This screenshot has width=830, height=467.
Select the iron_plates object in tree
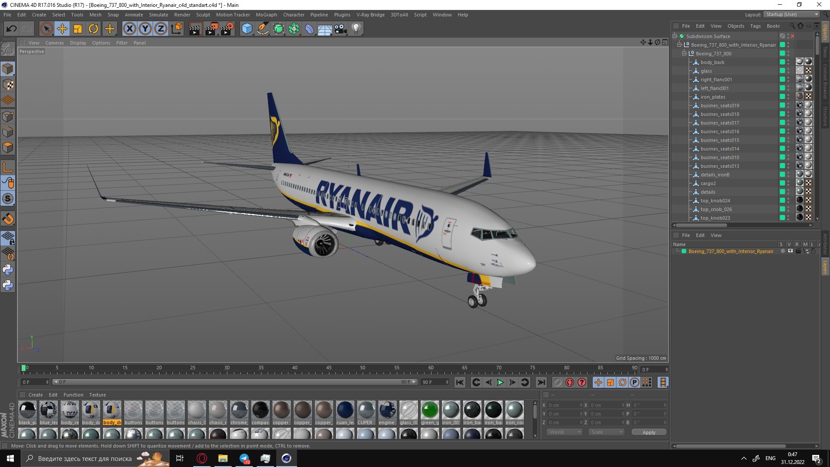click(713, 97)
